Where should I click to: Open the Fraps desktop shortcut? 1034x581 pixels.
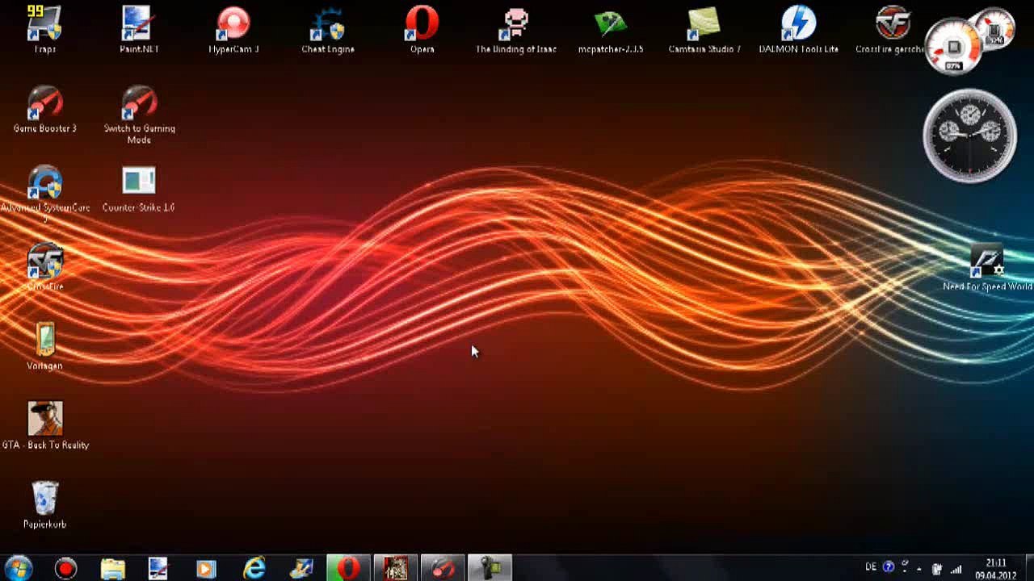pyautogui.click(x=44, y=30)
